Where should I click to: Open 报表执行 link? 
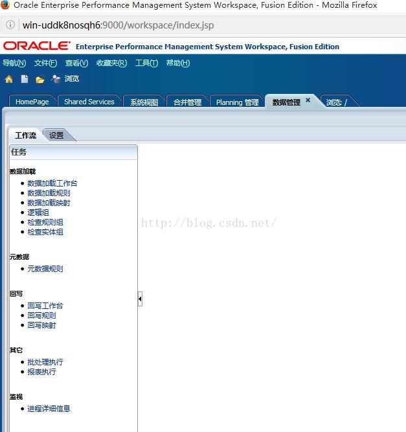point(41,372)
